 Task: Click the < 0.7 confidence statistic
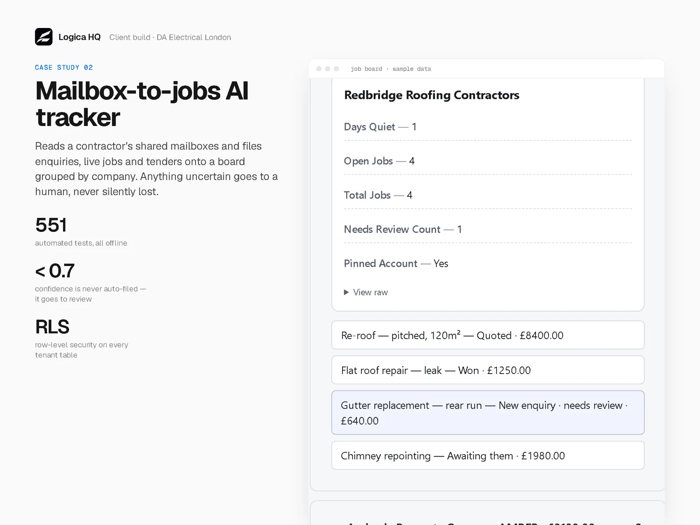tap(91, 283)
